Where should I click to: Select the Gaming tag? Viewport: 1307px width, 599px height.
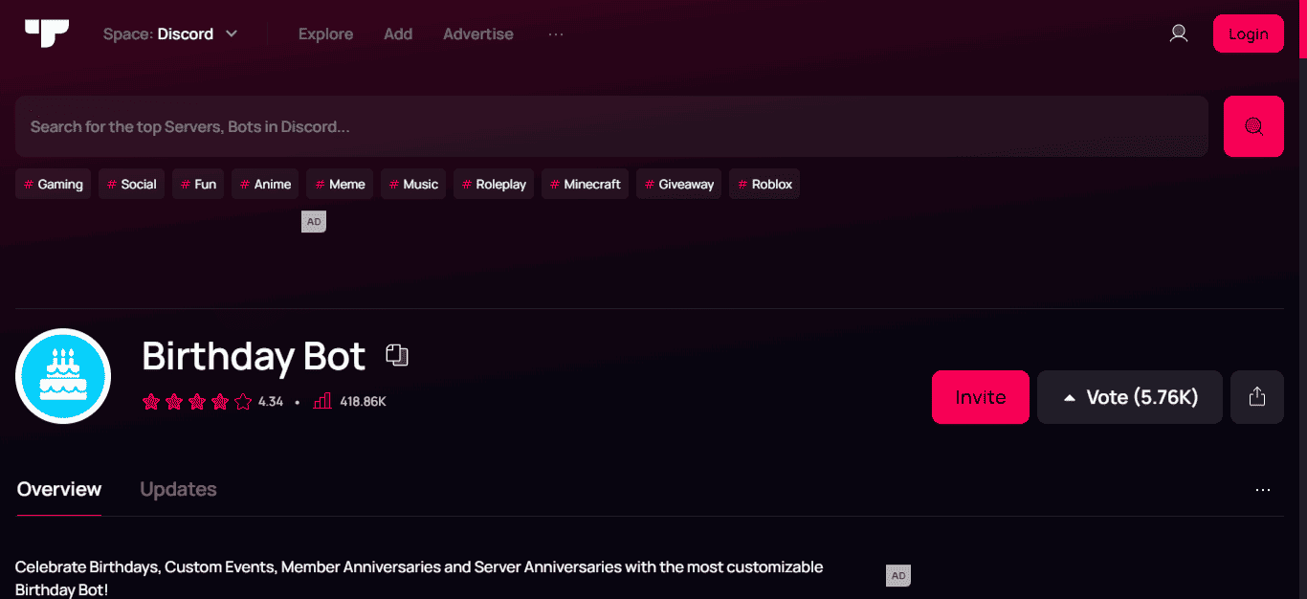pos(53,184)
